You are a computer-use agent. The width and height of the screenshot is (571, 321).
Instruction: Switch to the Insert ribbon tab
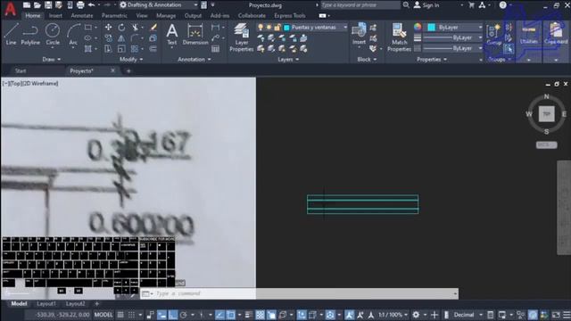[x=55, y=16]
